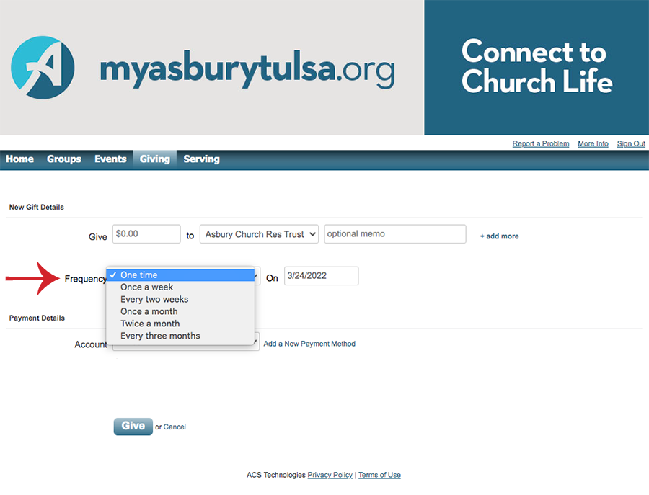The height and width of the screenshot is (495, 649).
Task: Open the More Info link
Action: pyautogui.click(x=593, y=143)
